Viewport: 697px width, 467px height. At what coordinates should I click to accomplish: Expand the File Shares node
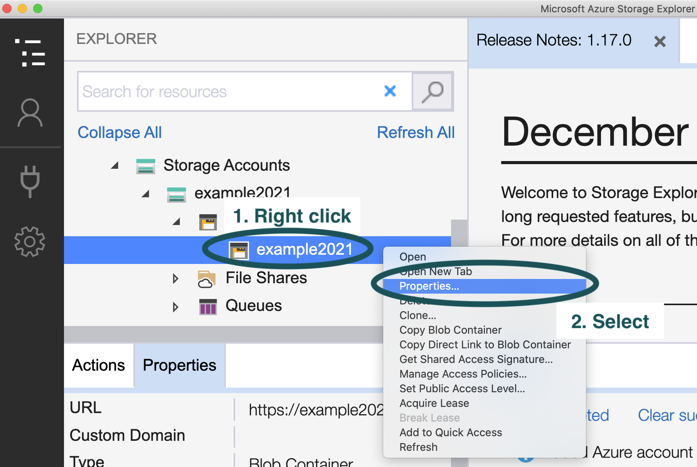(x=176, y=279)
